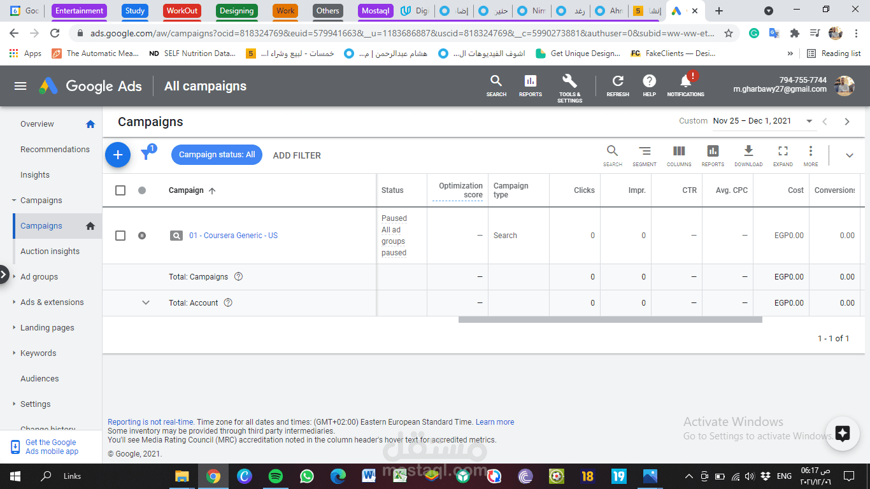This screenshot has width=870, height=489.
Task: Create a new campaign with the plus button
Action: tap(118, 155)
